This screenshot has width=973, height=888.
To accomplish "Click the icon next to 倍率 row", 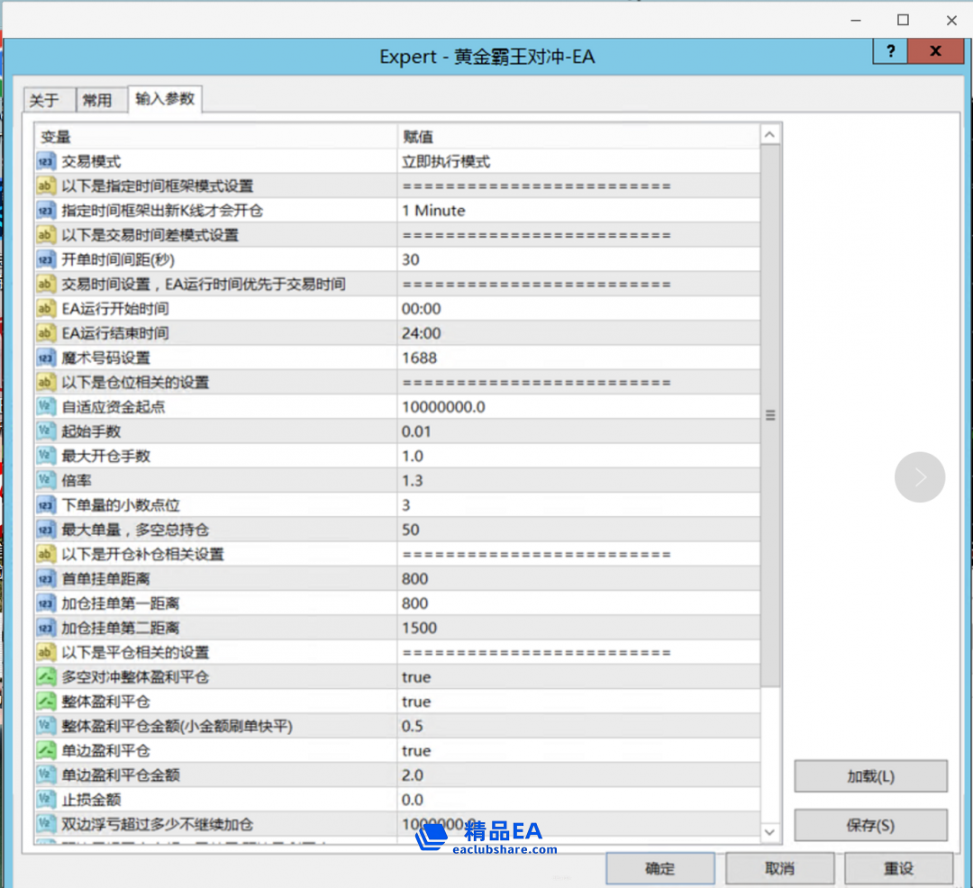I will click(x=45, y=481).
